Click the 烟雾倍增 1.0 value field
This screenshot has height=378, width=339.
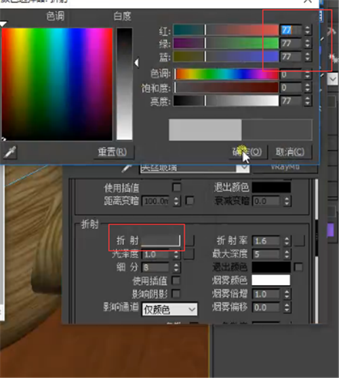point(266,294)
